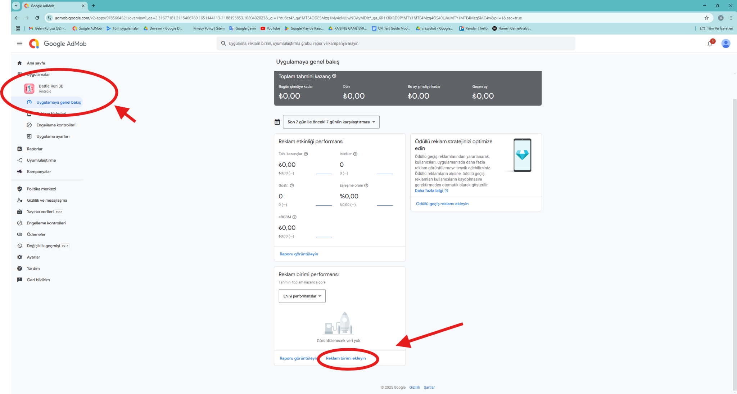
Task: Open Raporlar in the sidebar
Action: [35, 149]
